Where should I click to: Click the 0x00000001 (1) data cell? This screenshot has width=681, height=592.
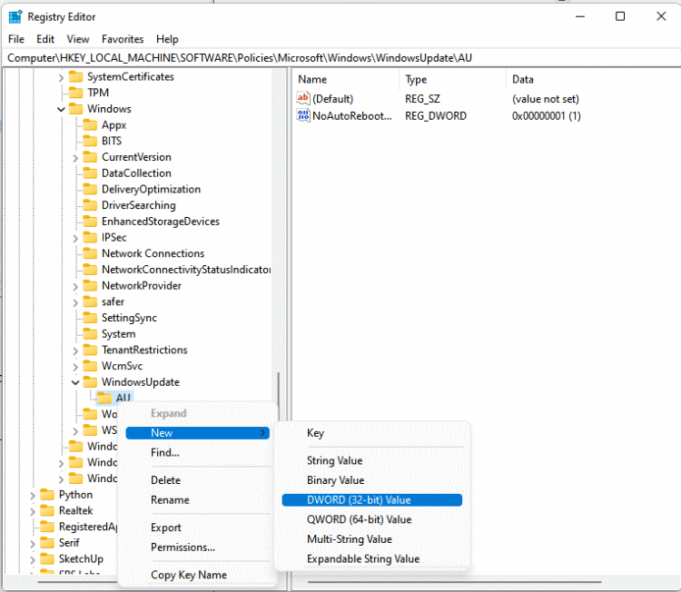(x=547, y=116)
